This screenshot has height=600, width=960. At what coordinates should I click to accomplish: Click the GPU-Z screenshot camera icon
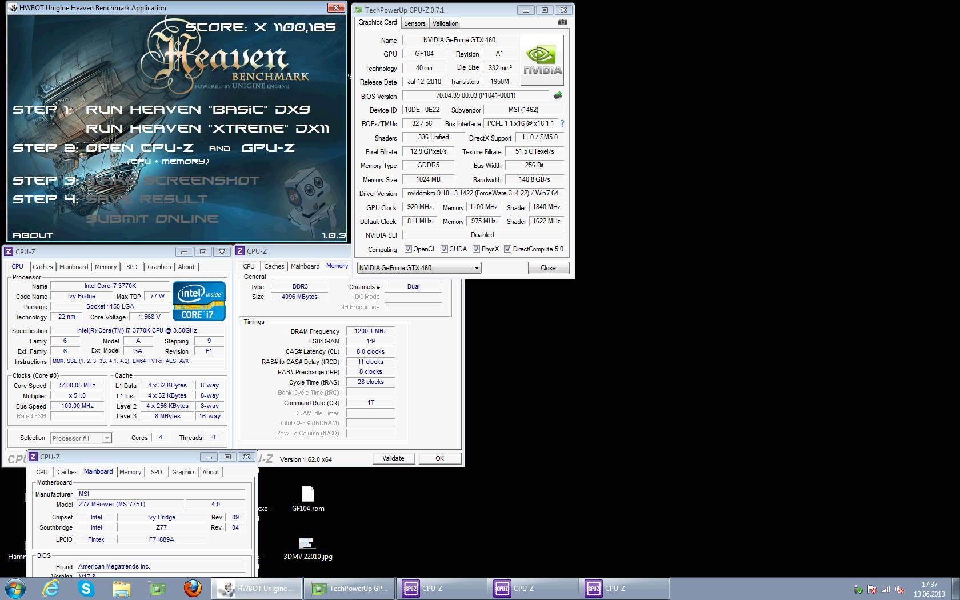(x=562, y=22)
